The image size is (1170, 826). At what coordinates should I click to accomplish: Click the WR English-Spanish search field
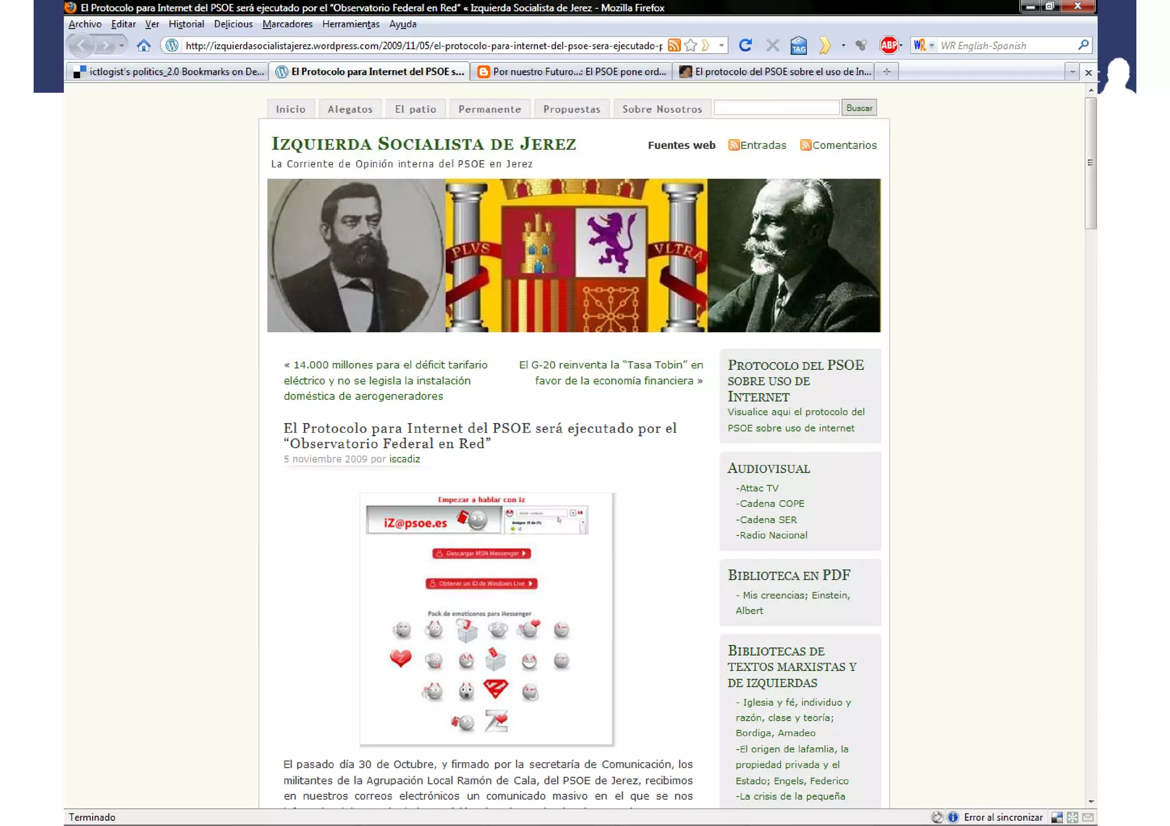1006,46
